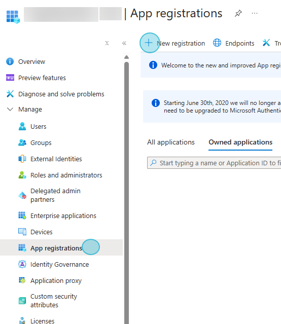Click the External Identities icon
The height and width of the screenshot is (324, 281).
coord(22,159)
